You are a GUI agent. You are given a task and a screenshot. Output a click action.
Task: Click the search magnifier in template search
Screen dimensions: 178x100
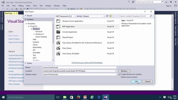coord(151,16)
